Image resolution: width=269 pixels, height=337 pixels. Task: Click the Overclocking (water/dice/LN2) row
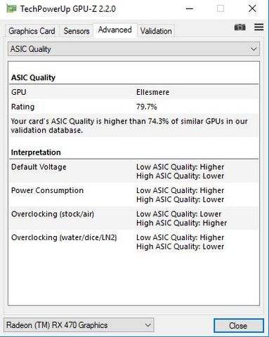point(134,242)
